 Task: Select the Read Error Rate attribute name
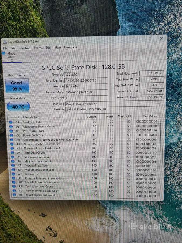(x=32, y=122)
